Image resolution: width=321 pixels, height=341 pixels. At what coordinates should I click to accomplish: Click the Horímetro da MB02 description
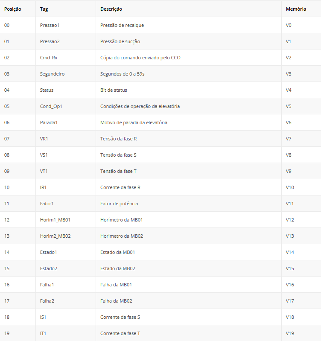tap(121, 236)
